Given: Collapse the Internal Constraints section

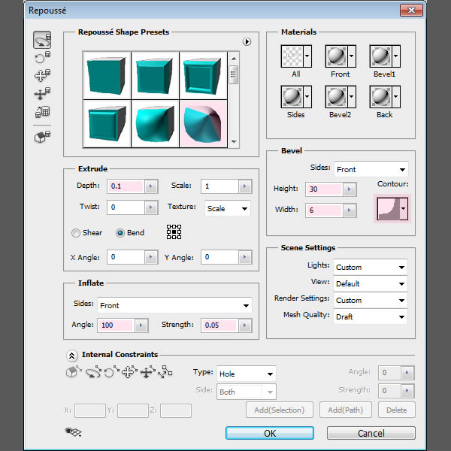Looking at the screenshot, I should point(71,356).
